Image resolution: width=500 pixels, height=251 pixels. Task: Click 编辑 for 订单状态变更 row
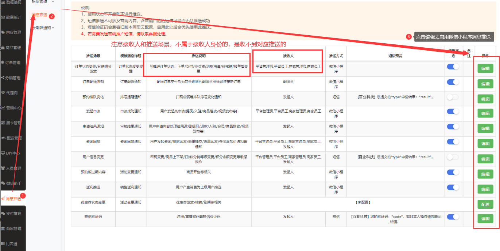[485, 68]
